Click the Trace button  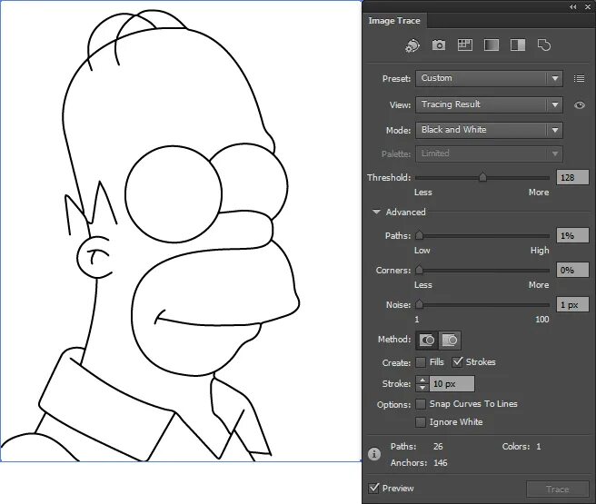[557, 489]
